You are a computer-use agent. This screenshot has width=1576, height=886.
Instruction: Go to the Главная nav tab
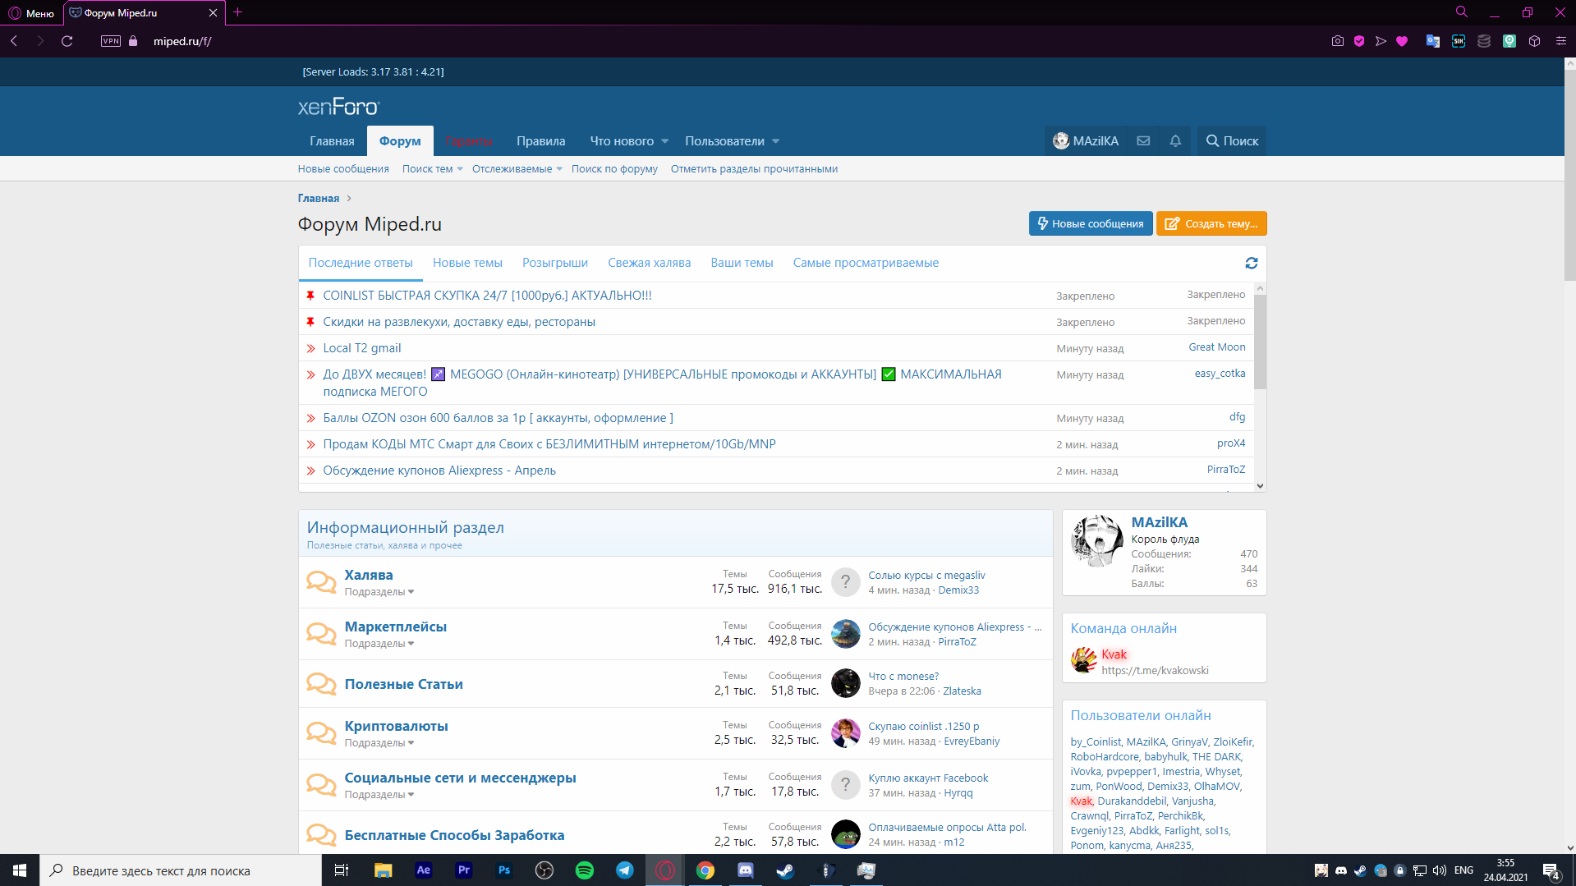click(332, 141)
